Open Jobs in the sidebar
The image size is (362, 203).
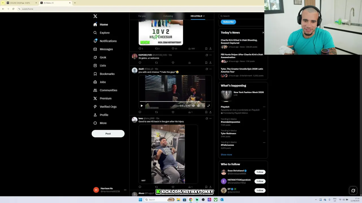click(x=100, y=82)
